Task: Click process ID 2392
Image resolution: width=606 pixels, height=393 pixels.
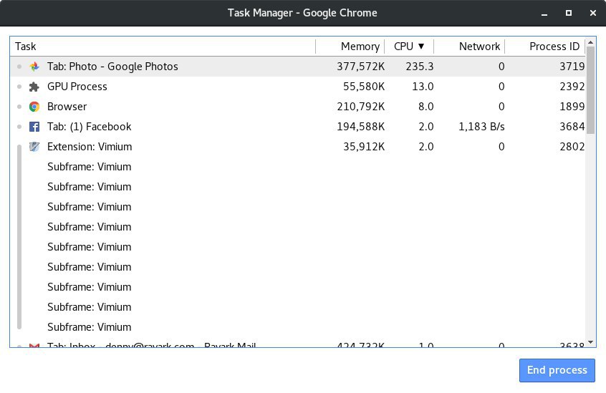Action: click(x=572, y=87)
